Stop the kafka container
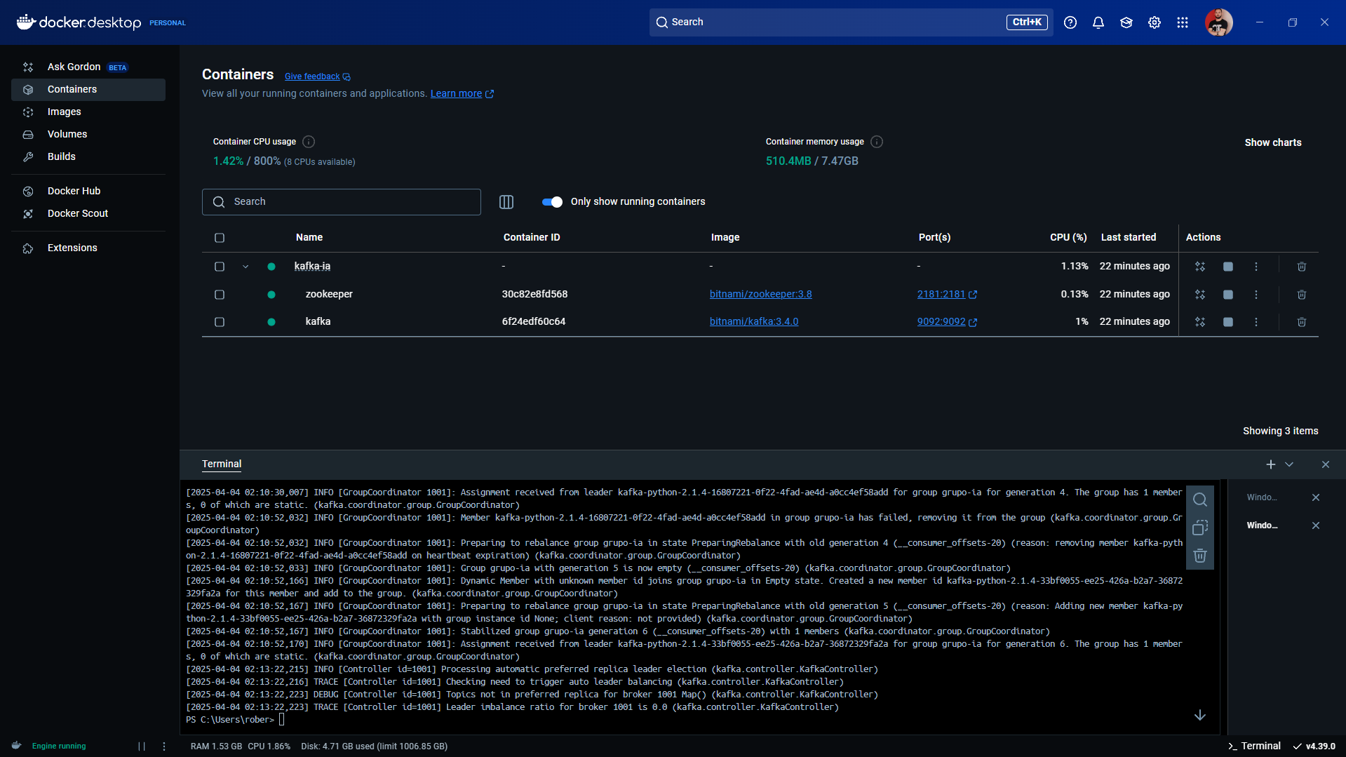Viewport: 1346px width, 757px height. (1228, 322)
